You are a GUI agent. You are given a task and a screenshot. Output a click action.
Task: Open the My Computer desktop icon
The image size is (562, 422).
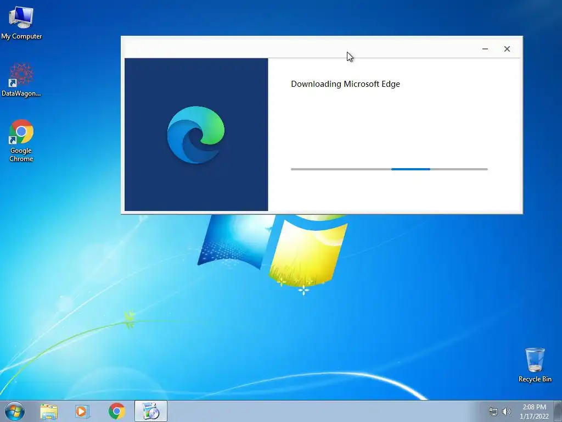21,22
